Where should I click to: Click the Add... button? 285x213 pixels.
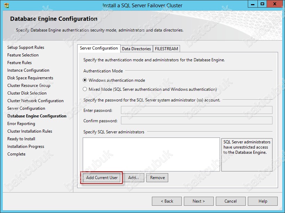coord(133,178)
